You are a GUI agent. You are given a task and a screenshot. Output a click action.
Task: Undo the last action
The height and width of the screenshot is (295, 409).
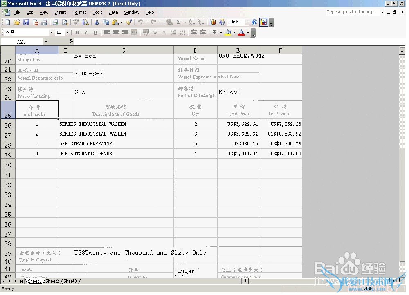140,22
